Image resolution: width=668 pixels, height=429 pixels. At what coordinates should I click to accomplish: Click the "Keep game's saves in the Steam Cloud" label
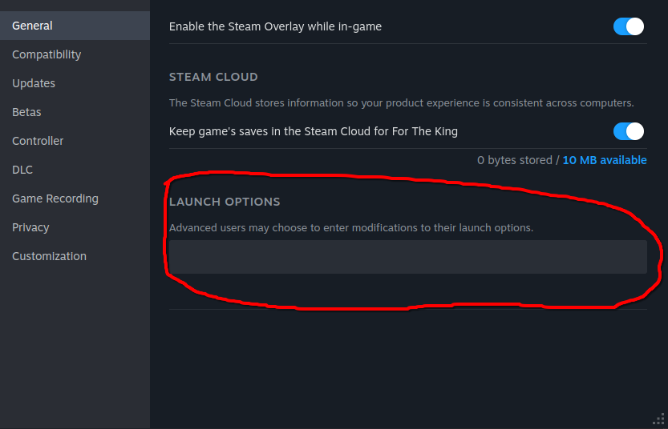click(x=314, y=131)
